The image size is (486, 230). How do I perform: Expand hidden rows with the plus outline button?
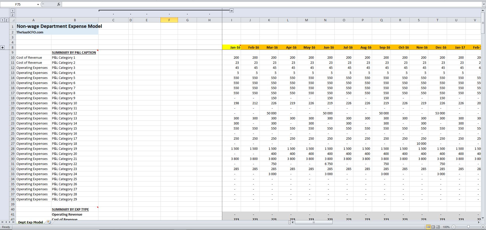(3, 47)
